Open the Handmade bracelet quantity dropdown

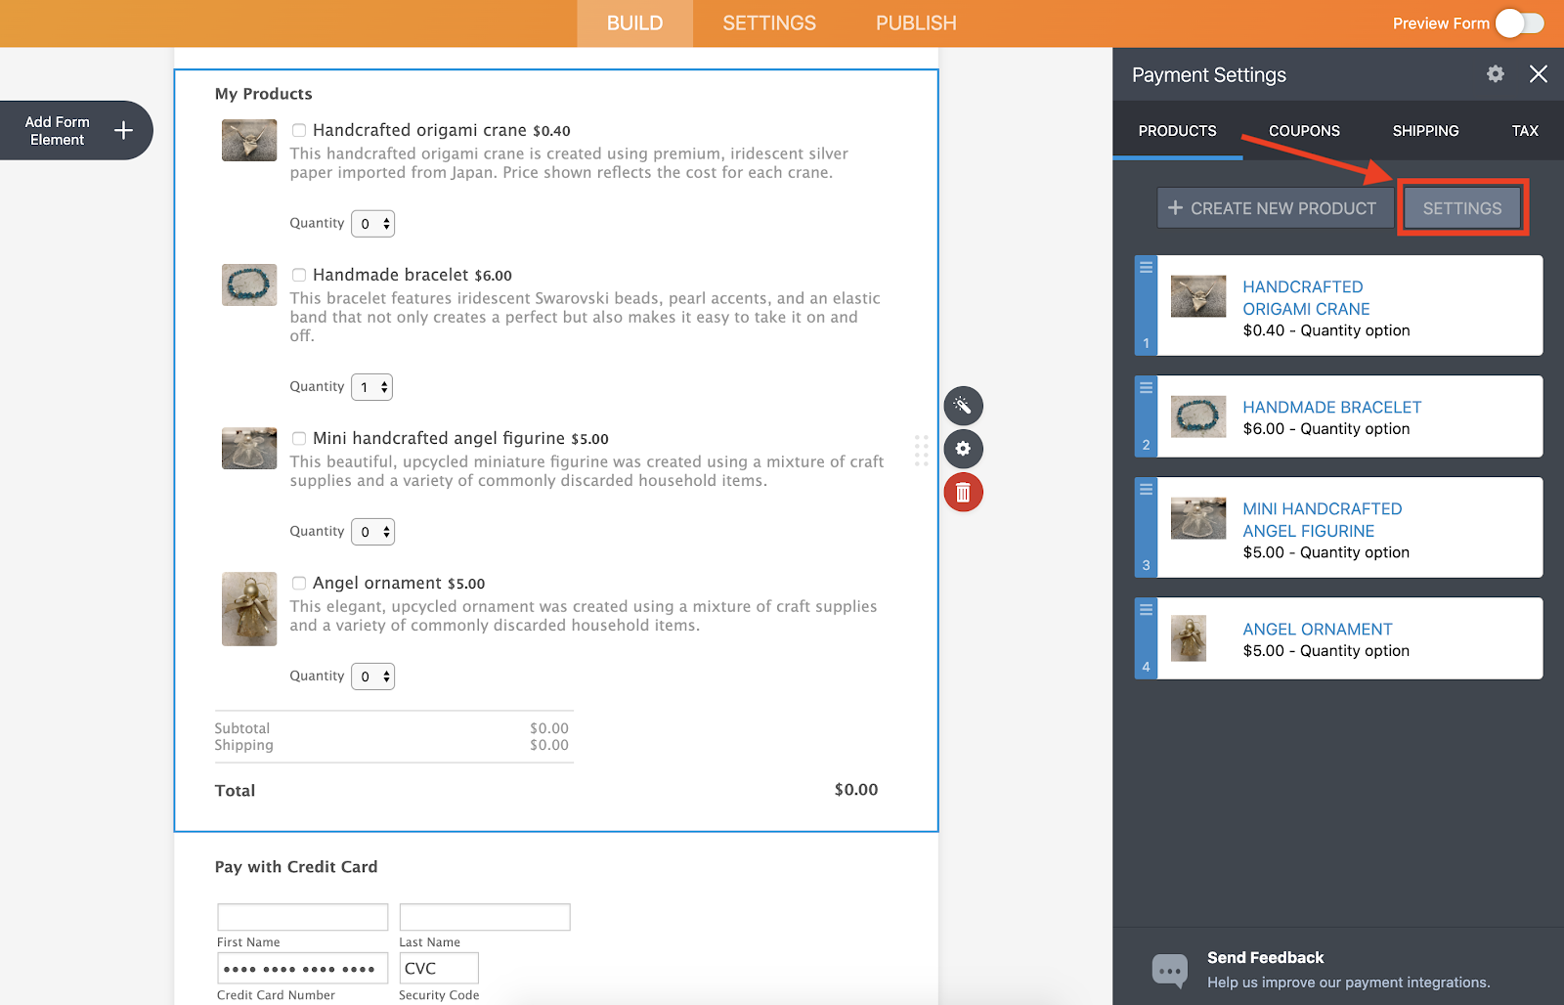[x=372, y=387]
